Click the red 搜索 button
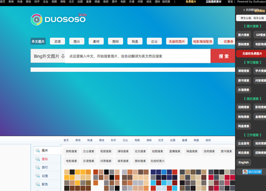266x191 pixels. [223, 56]
